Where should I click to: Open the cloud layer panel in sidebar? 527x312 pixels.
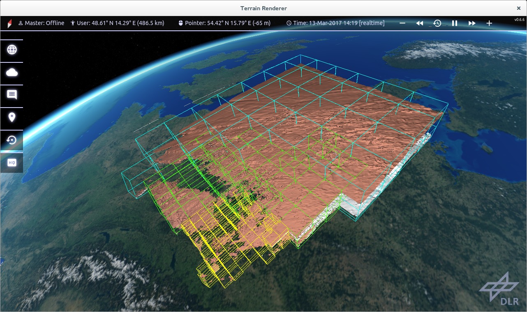[x=12, y=73]
